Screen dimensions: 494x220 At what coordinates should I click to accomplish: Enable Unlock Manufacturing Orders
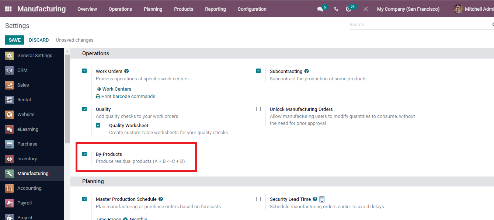click(258, 109)
